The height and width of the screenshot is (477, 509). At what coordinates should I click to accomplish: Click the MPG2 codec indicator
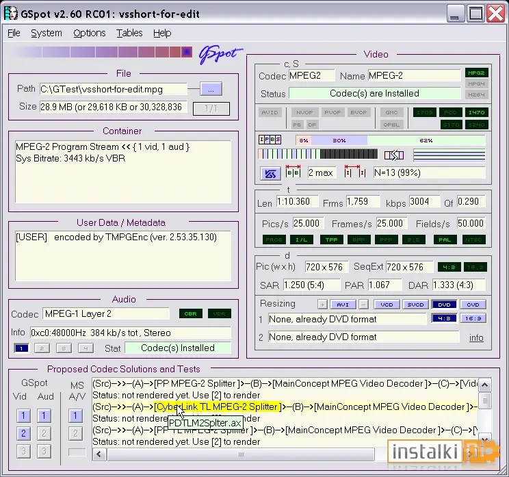476,73
